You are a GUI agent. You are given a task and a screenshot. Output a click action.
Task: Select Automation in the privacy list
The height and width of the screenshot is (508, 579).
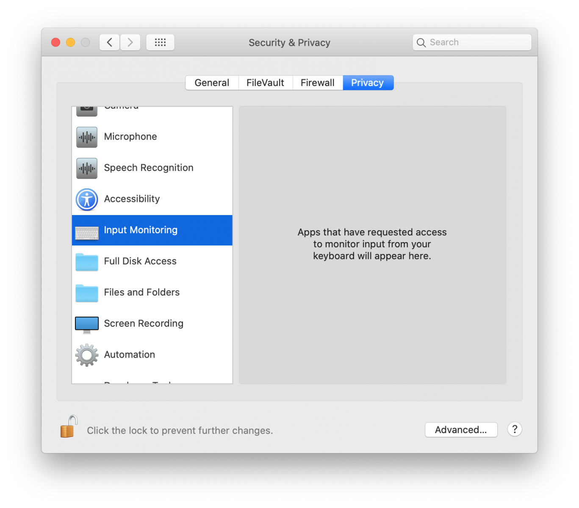click(152, 355)
